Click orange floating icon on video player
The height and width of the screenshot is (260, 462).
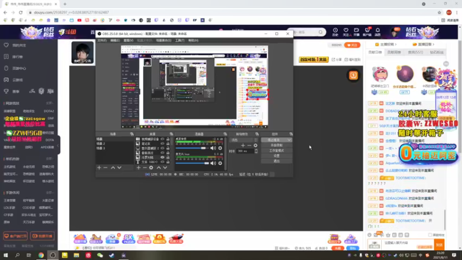point(353,76)
